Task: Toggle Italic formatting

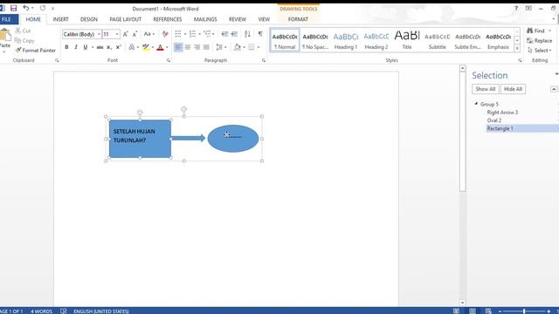Action: point(76,47)
